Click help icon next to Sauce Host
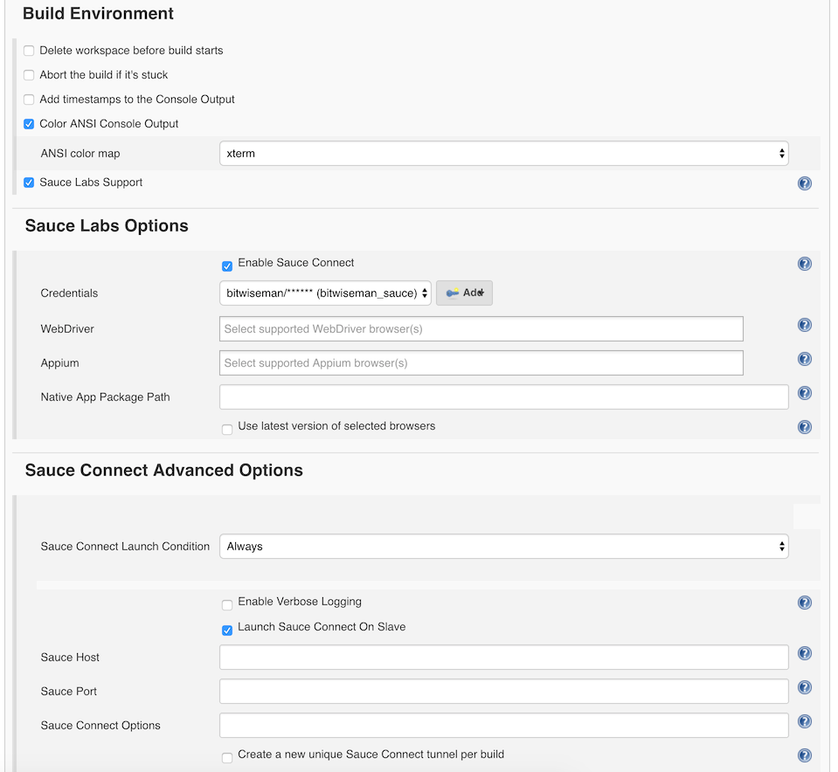The width and height of the screenshot is (838, 772). (805, 653)
